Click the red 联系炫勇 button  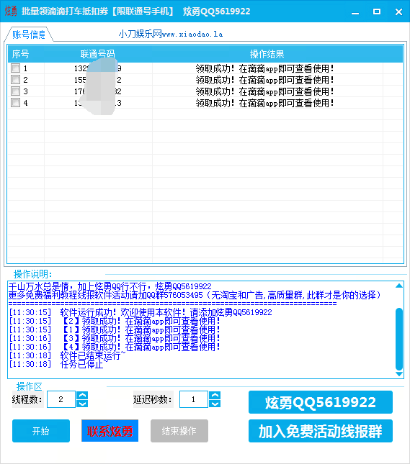point(110,431)
